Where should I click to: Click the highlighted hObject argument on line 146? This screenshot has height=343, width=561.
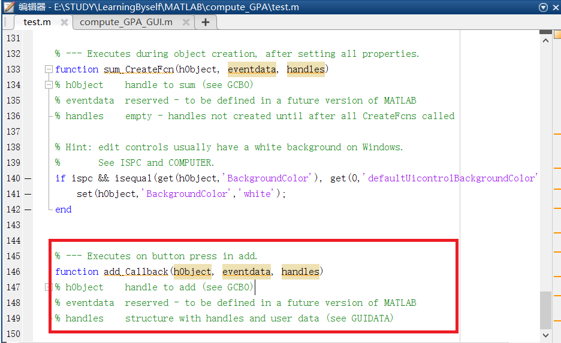(x=192, y=272)
